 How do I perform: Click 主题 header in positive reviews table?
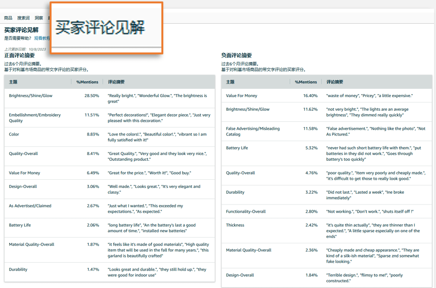pyautogui.click(x=13, y=82)
